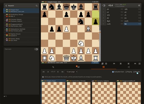
Task: Toggle the local engine switch
Action: click(x=104, y=6)
